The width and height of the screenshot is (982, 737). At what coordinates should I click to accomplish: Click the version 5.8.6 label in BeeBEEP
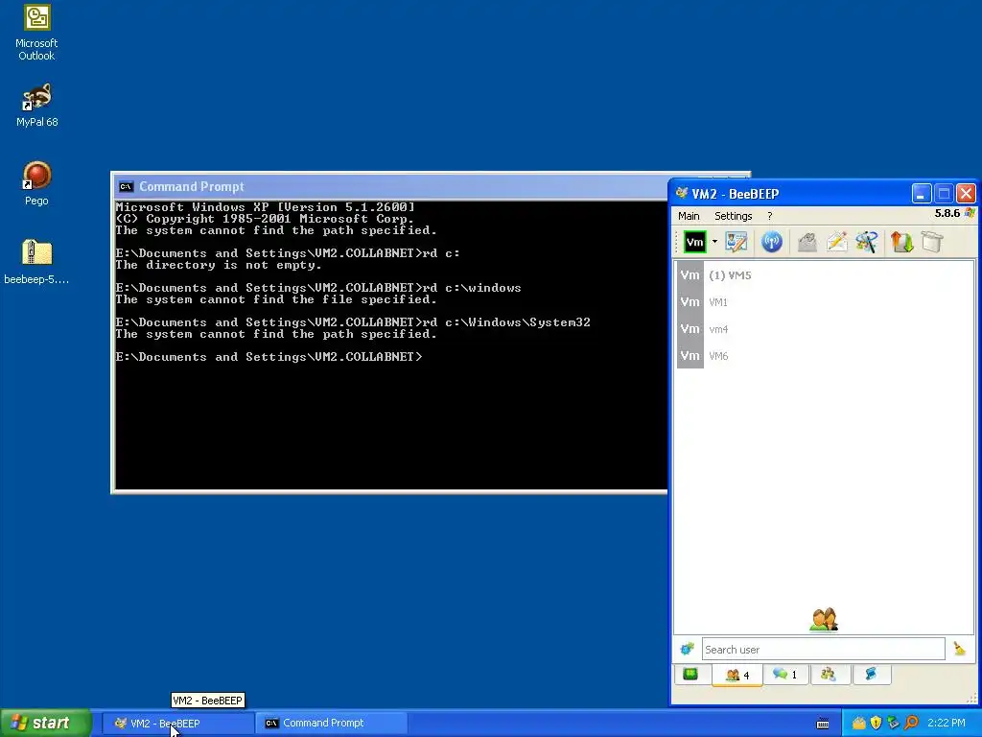pos(947,213)
